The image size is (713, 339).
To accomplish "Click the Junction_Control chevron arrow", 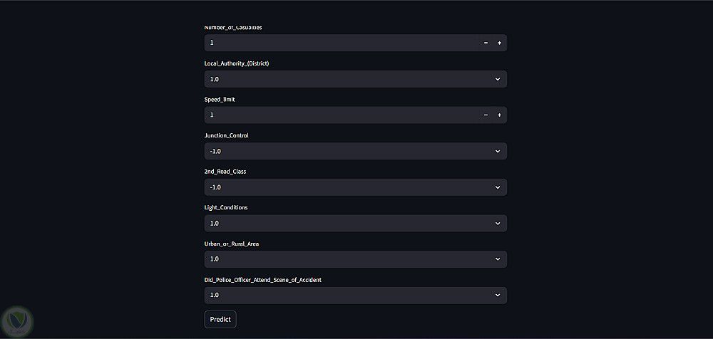I will tap(498, 151).
